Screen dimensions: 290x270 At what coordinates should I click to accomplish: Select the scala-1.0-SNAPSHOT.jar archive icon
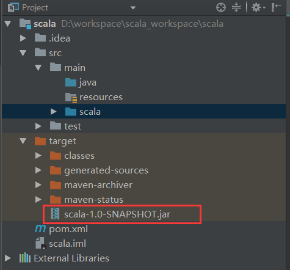click(x=55, y=214)
